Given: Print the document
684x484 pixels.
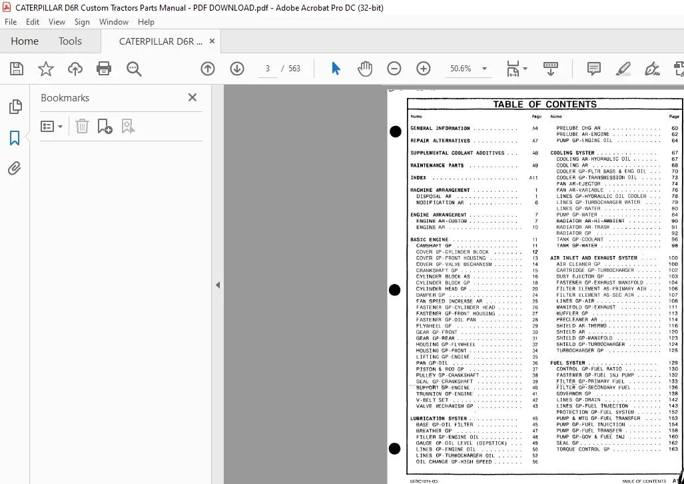Looking at the screenshot, I should coord(104,69).
